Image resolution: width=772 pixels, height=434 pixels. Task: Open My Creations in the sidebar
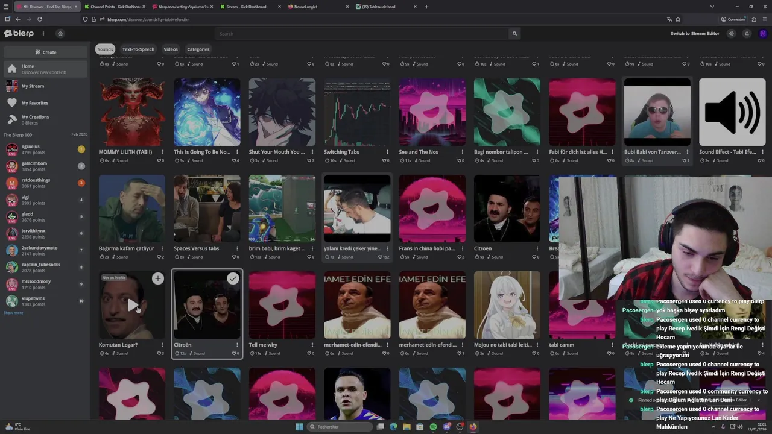(x=46, y=120)
